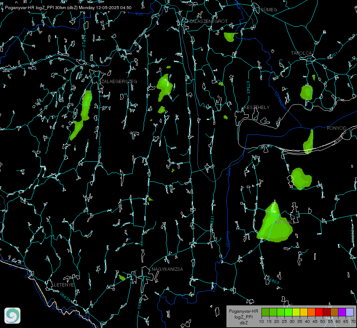Select the 30-35 dBZ yellow-green legend swatch
This screenshot has height=328, width=357.
(x=296, y=312)
